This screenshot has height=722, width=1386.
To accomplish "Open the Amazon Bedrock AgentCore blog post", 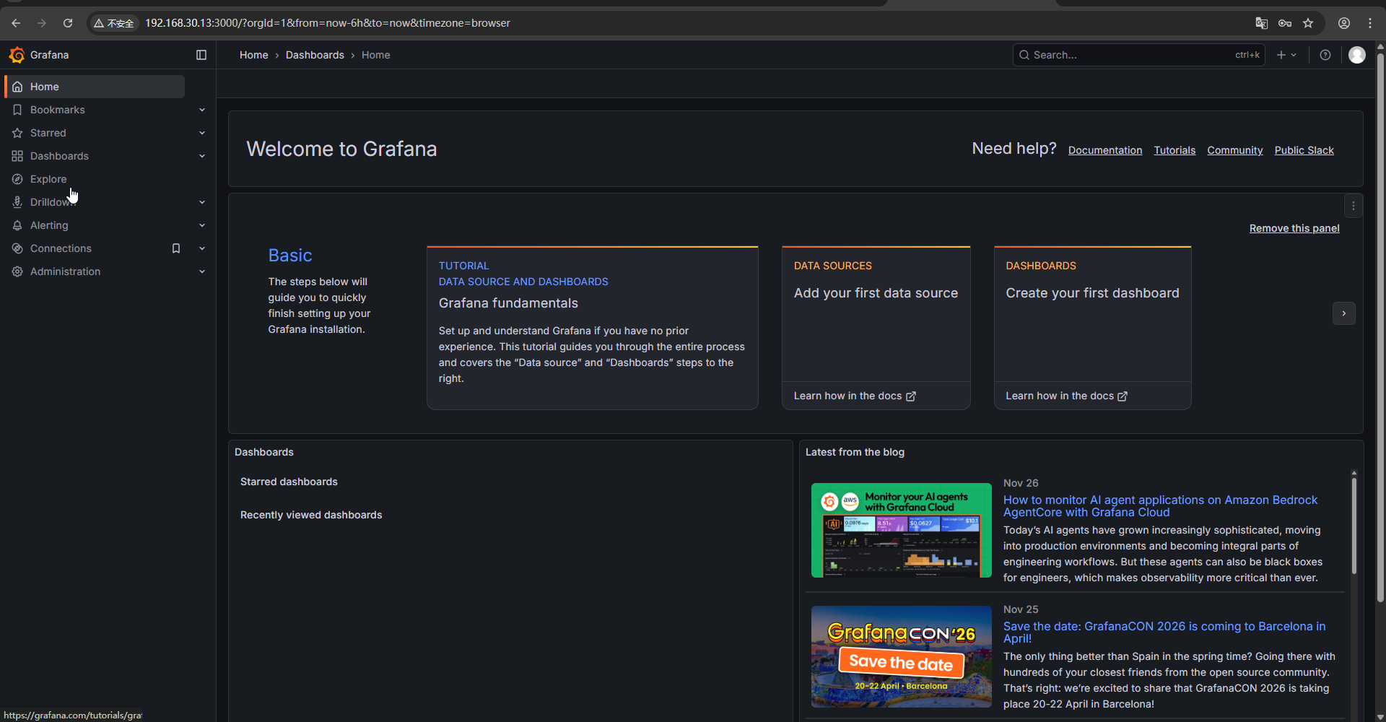I will (1160, 506).
